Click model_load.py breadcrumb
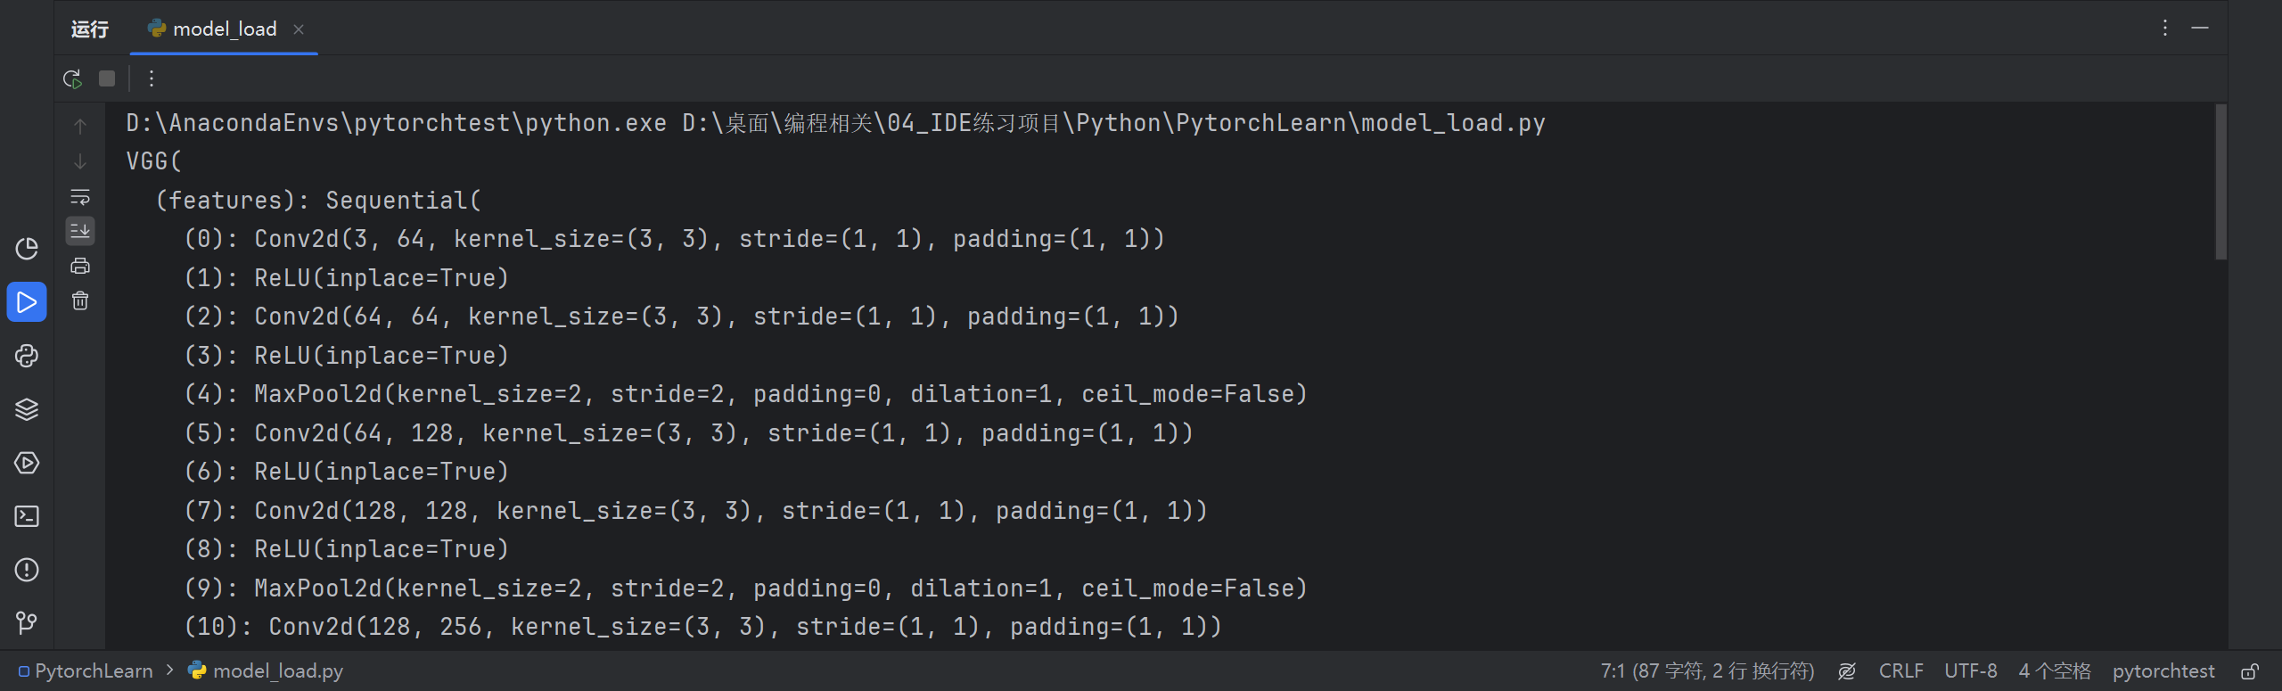Image resolution: width=2282 pixels, height=691 pixels. pyautogui.click(x=266, y=670)
